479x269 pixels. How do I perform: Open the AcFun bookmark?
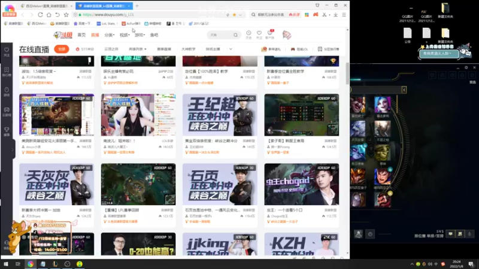coord(131,23)
